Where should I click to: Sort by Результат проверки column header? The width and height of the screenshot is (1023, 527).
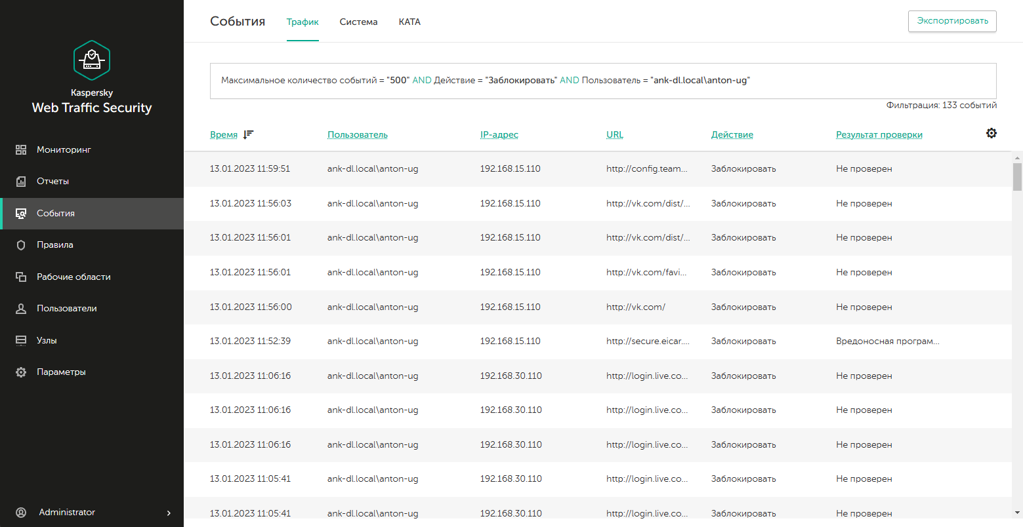pos(879,134)
